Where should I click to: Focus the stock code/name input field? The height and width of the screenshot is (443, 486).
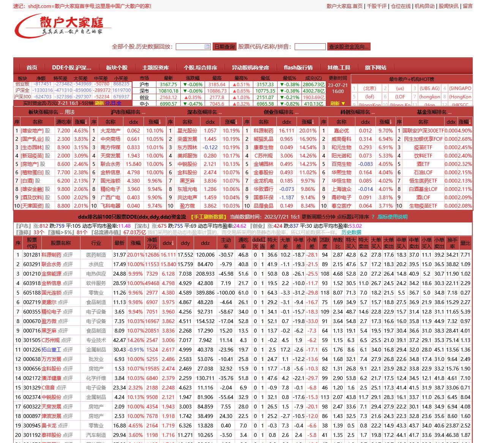click(x=310, y=47)
